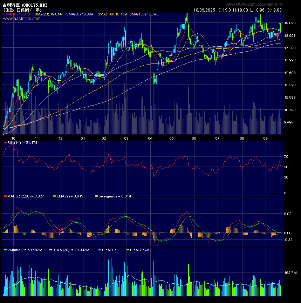Click the 15.998 price axis label
The height and width of the screenshot is (303, 301).
point(290,60)
